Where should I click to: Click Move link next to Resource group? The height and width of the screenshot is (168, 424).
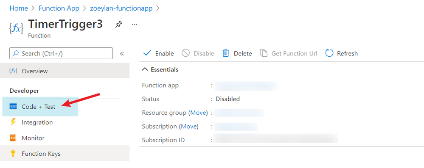pos(199,113)
